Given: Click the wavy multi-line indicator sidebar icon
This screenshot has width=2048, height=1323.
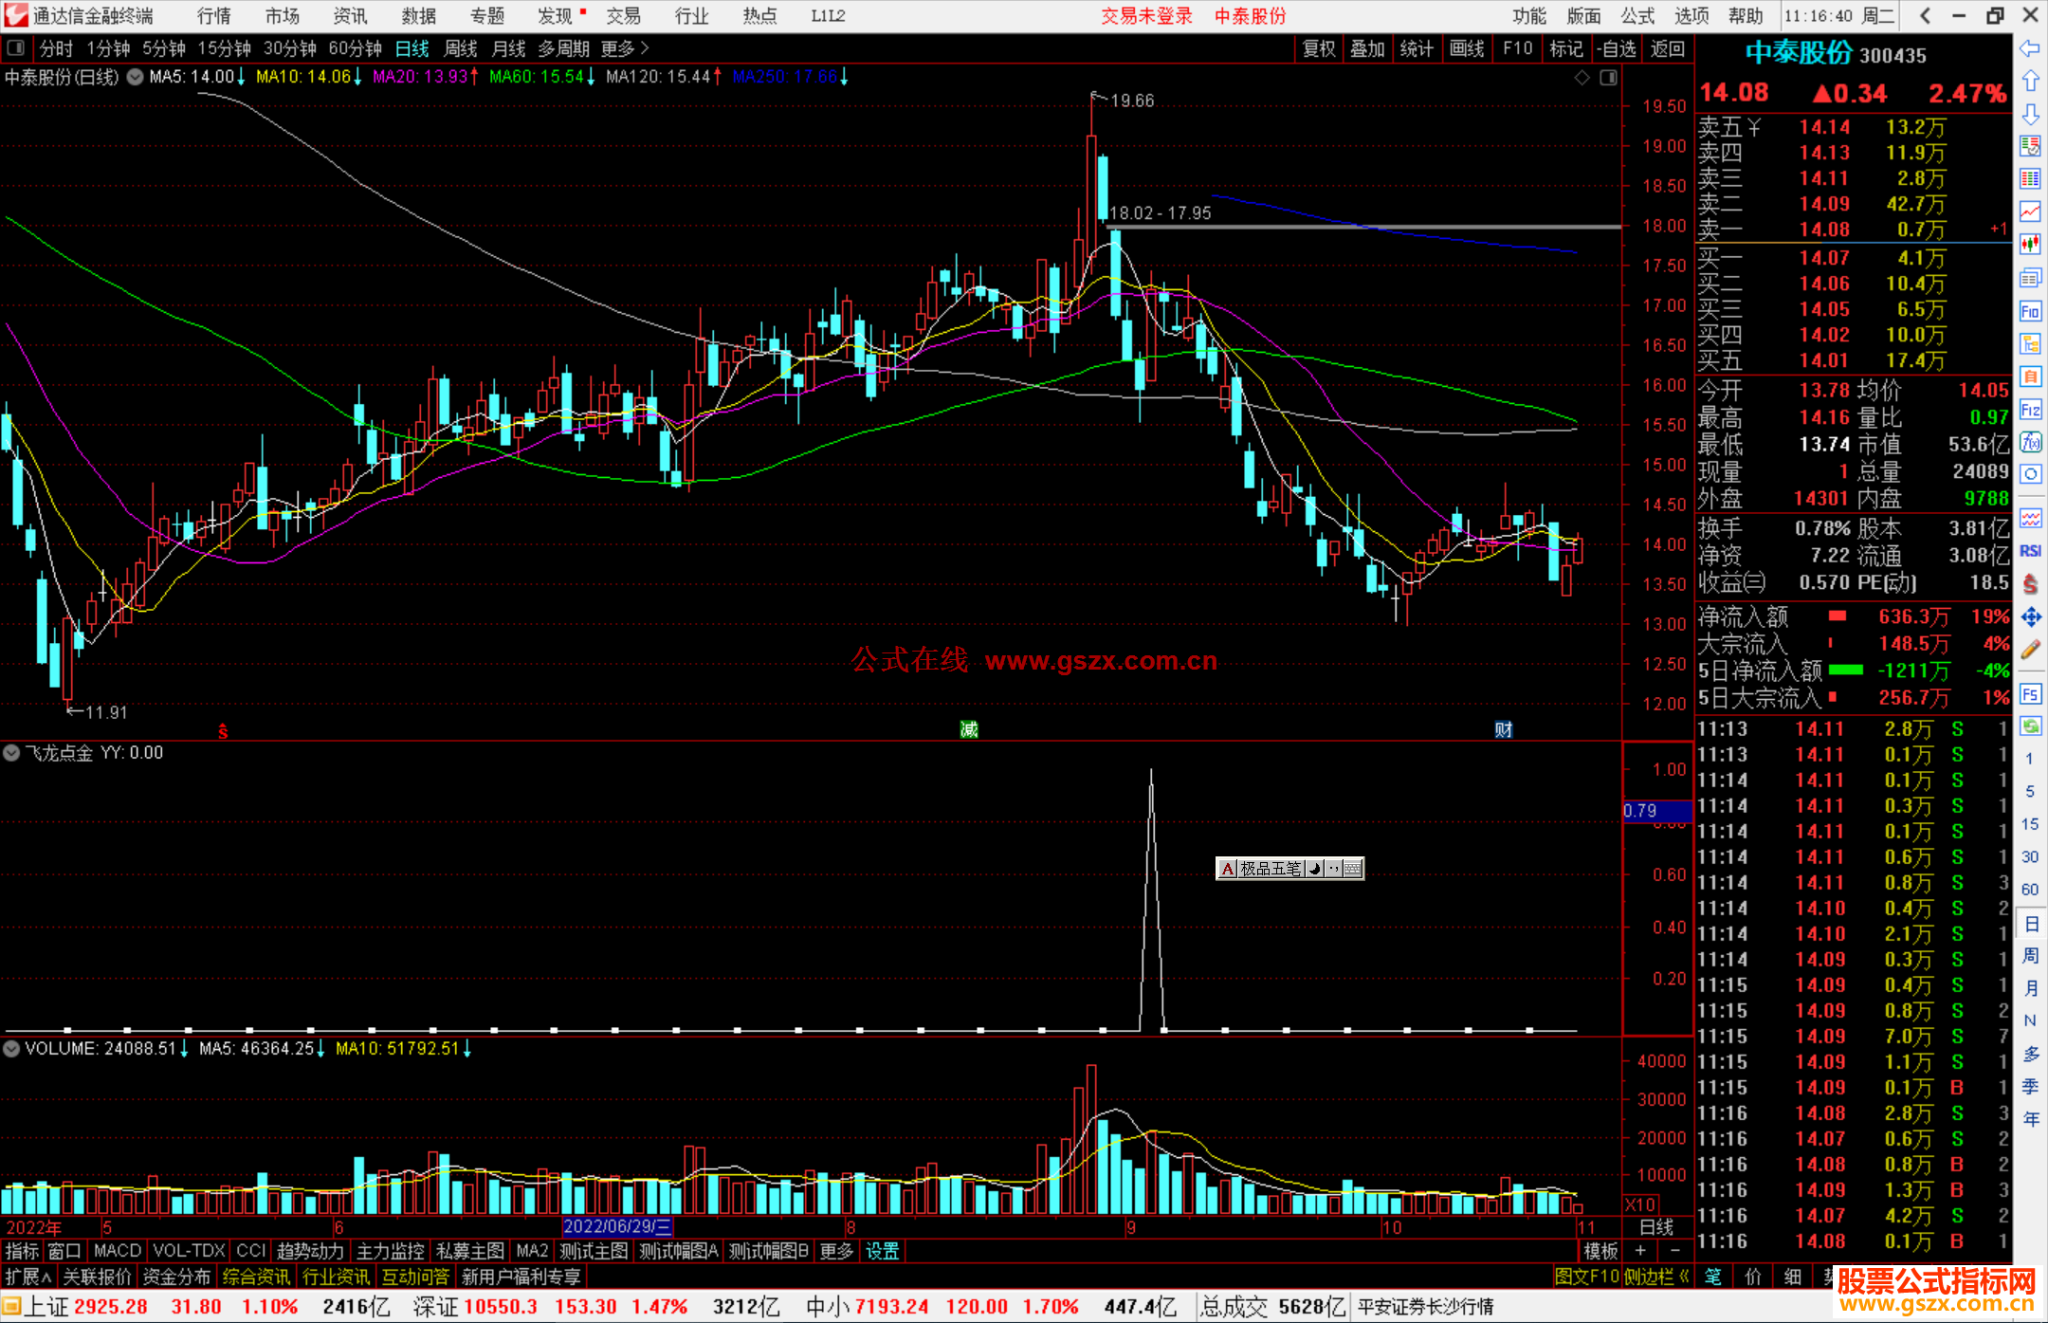Looking at the screenshot, I should tap(2030, 519).
